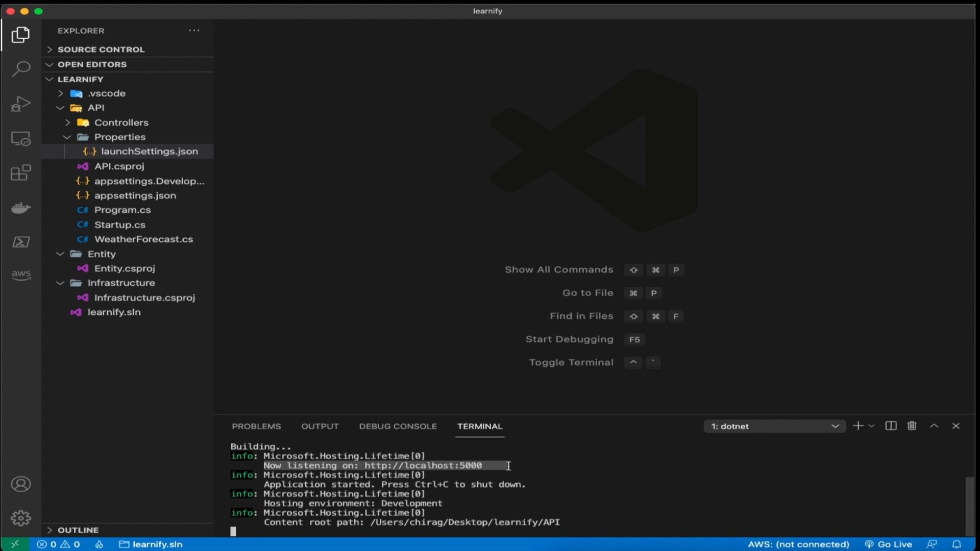Screen dimensions: 980x551
Task: Expand the Controllers folder
Action: point(128,122)
